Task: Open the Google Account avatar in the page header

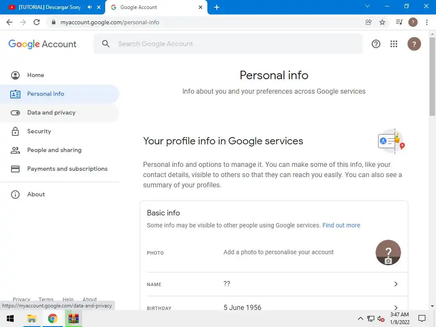Action: click(414, 44)
